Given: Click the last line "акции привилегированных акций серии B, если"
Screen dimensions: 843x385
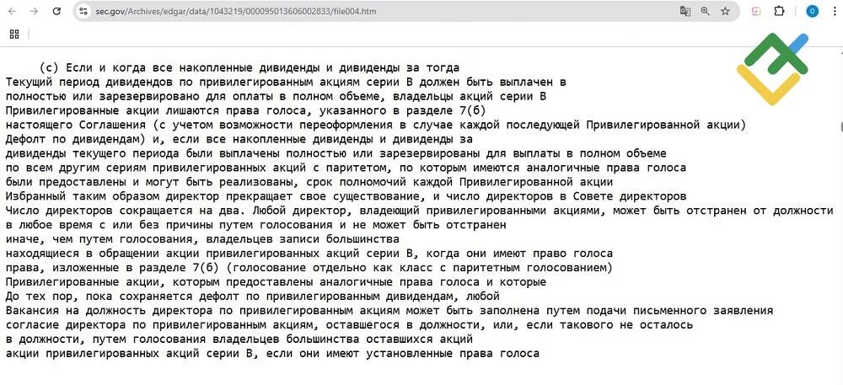Looking at the screenshot, I should point(272,353).
